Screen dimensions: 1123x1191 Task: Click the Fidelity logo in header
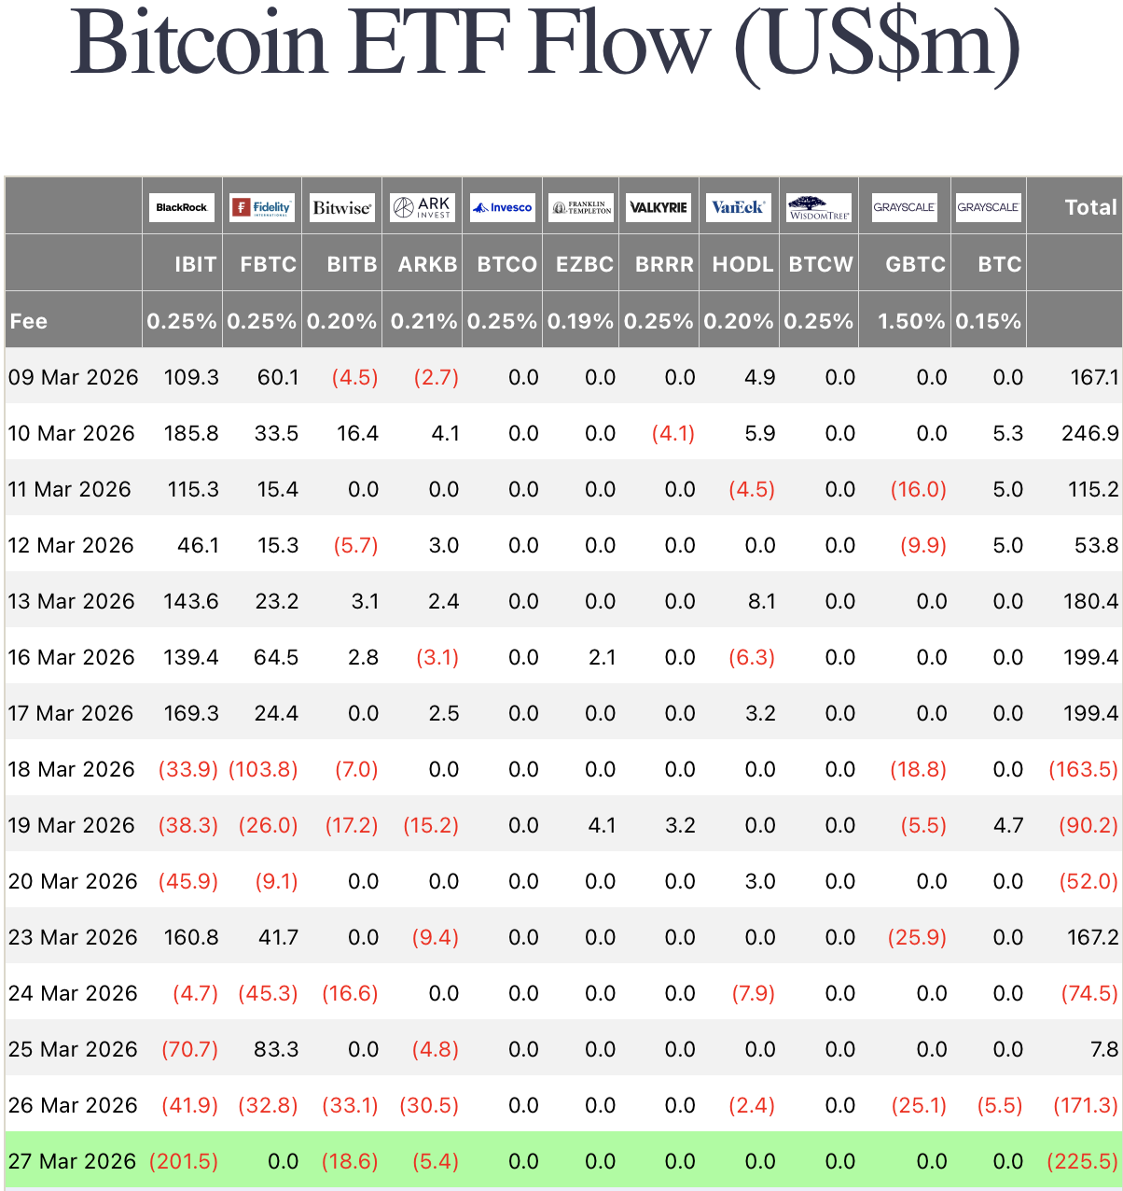262,207
